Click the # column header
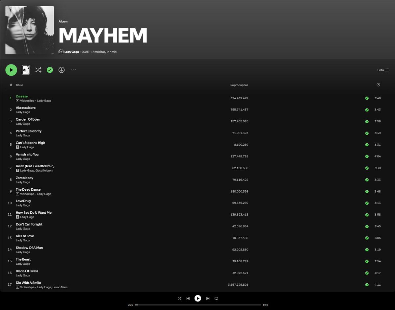 pyautogui.click(x=11, y=85)
